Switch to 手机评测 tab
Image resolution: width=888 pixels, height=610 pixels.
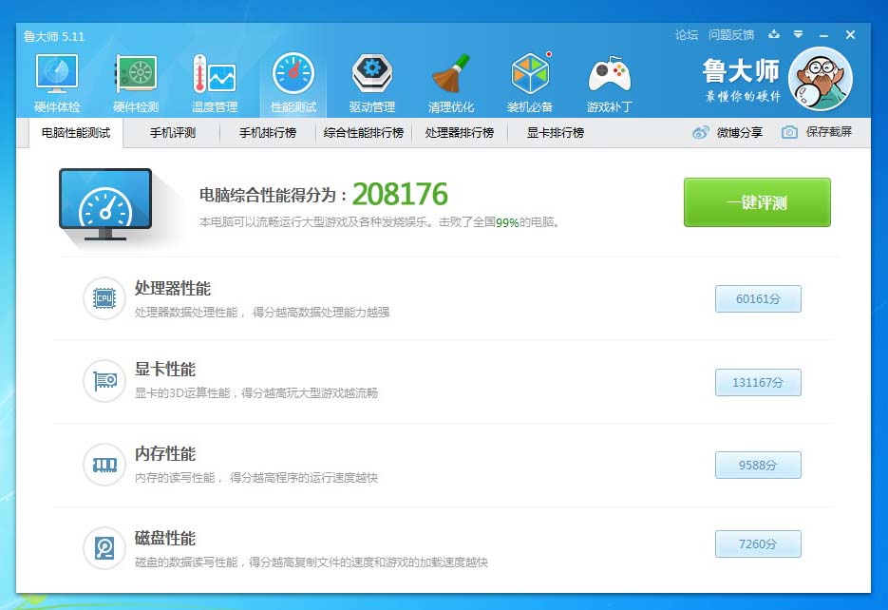click(172, 133)
